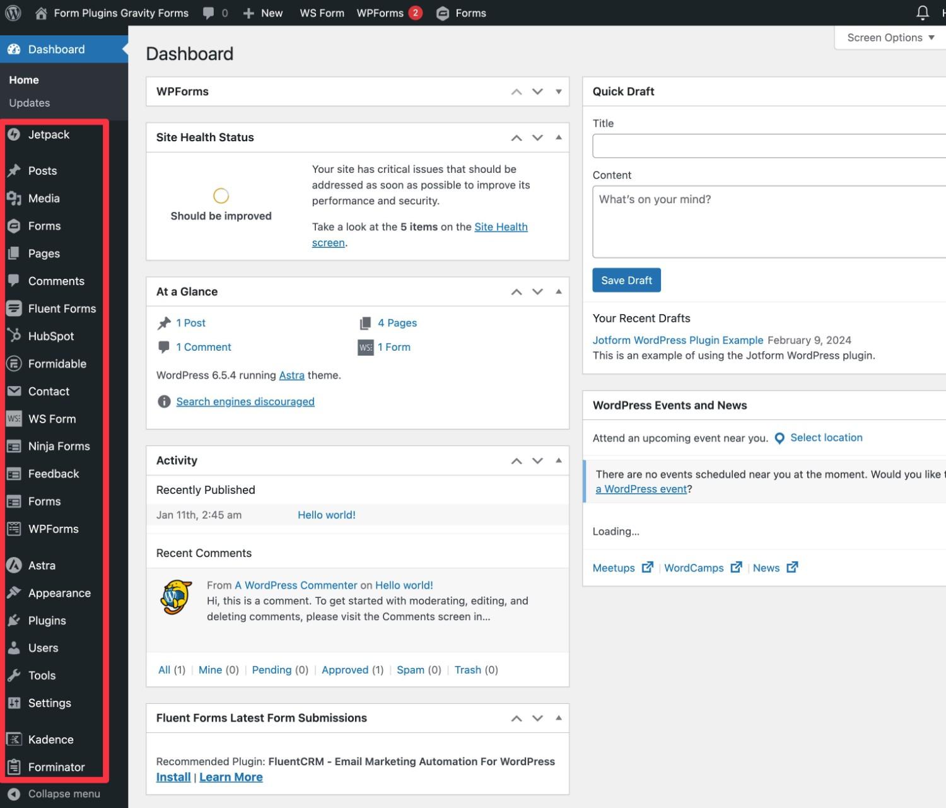Open the Screen Options dropdown
Viewport: 946px width, 808px height.
click(890, 38)
